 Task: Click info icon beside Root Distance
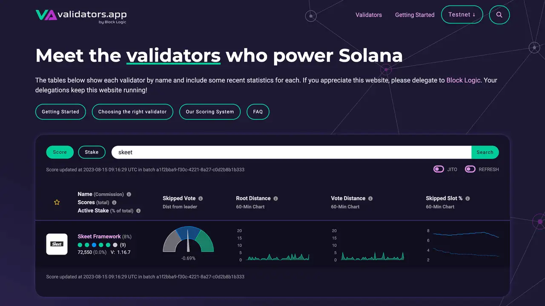tap(275, 198)
